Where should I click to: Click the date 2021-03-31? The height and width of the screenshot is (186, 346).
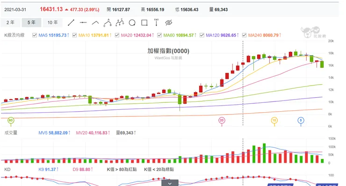point(15,10)
